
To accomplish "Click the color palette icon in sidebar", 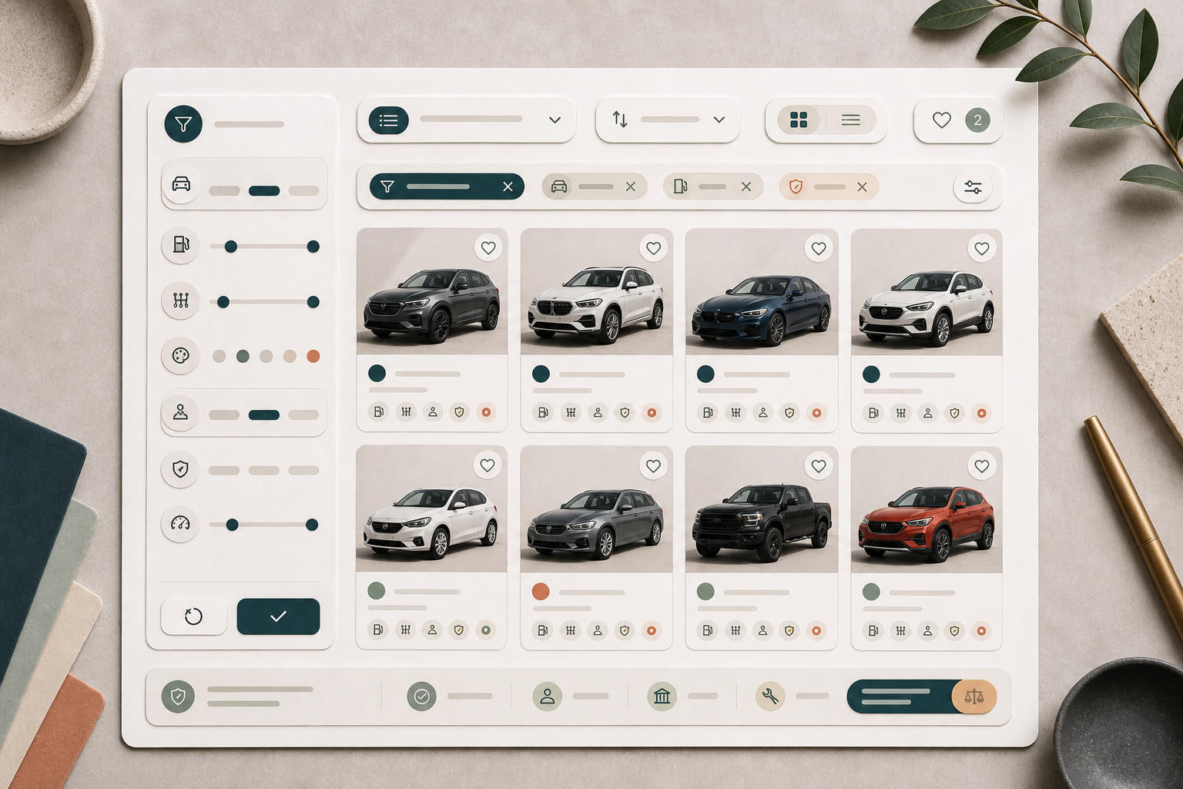I will point(181,356).
